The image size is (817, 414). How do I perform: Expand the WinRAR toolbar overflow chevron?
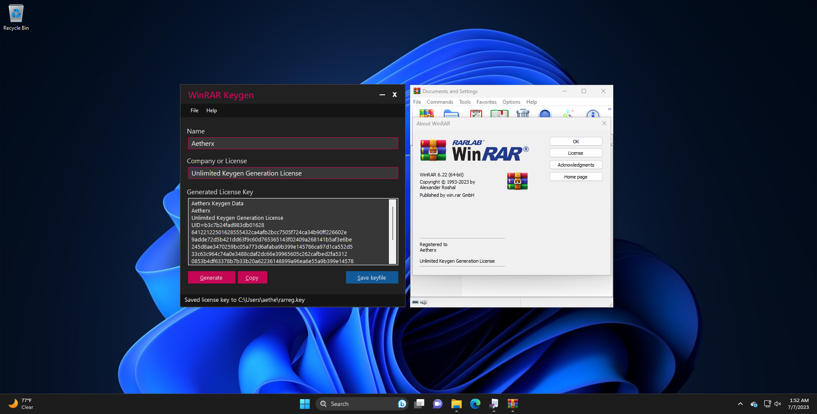point(609,109)
